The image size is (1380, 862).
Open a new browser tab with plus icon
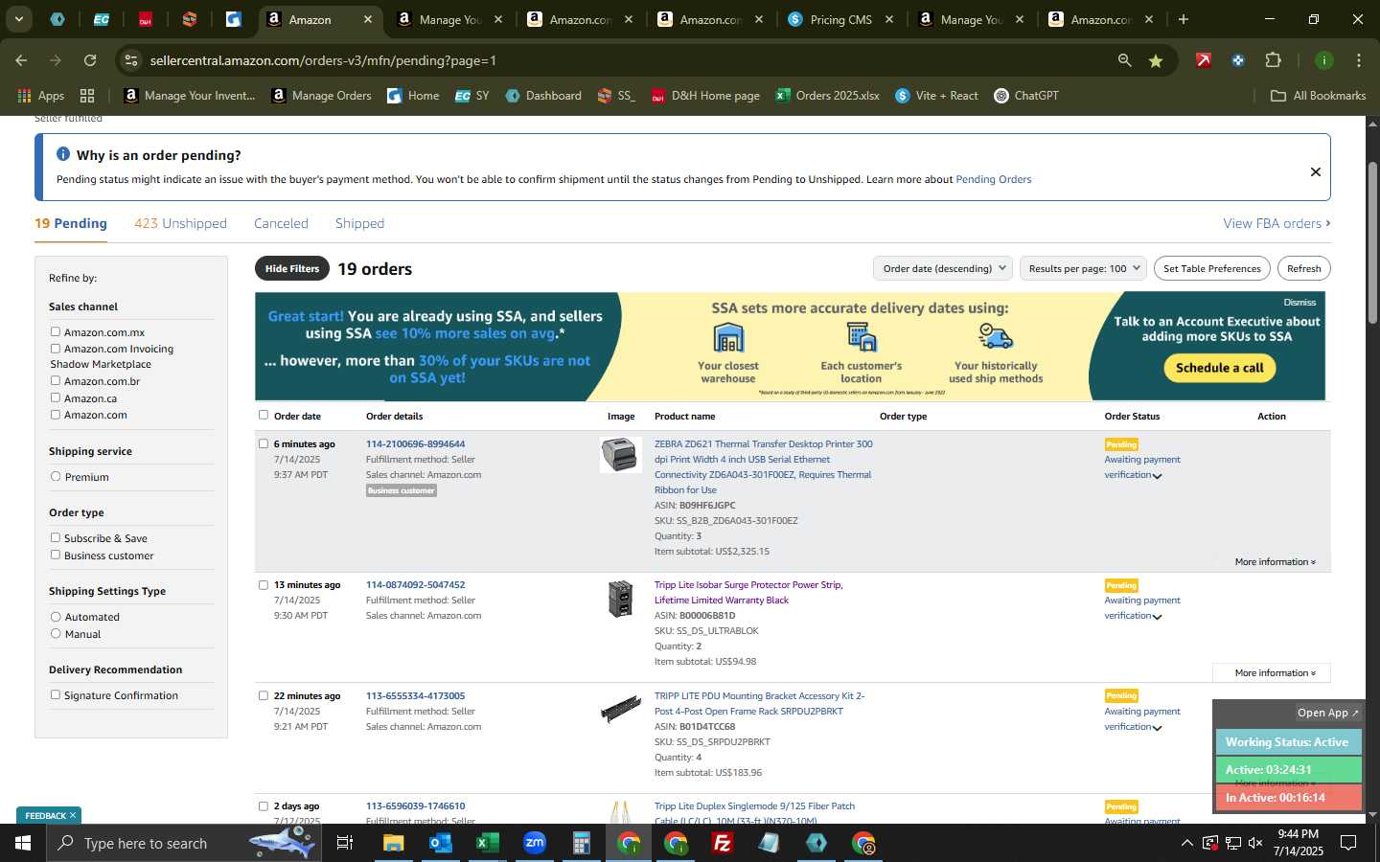tap(1184, 19)
